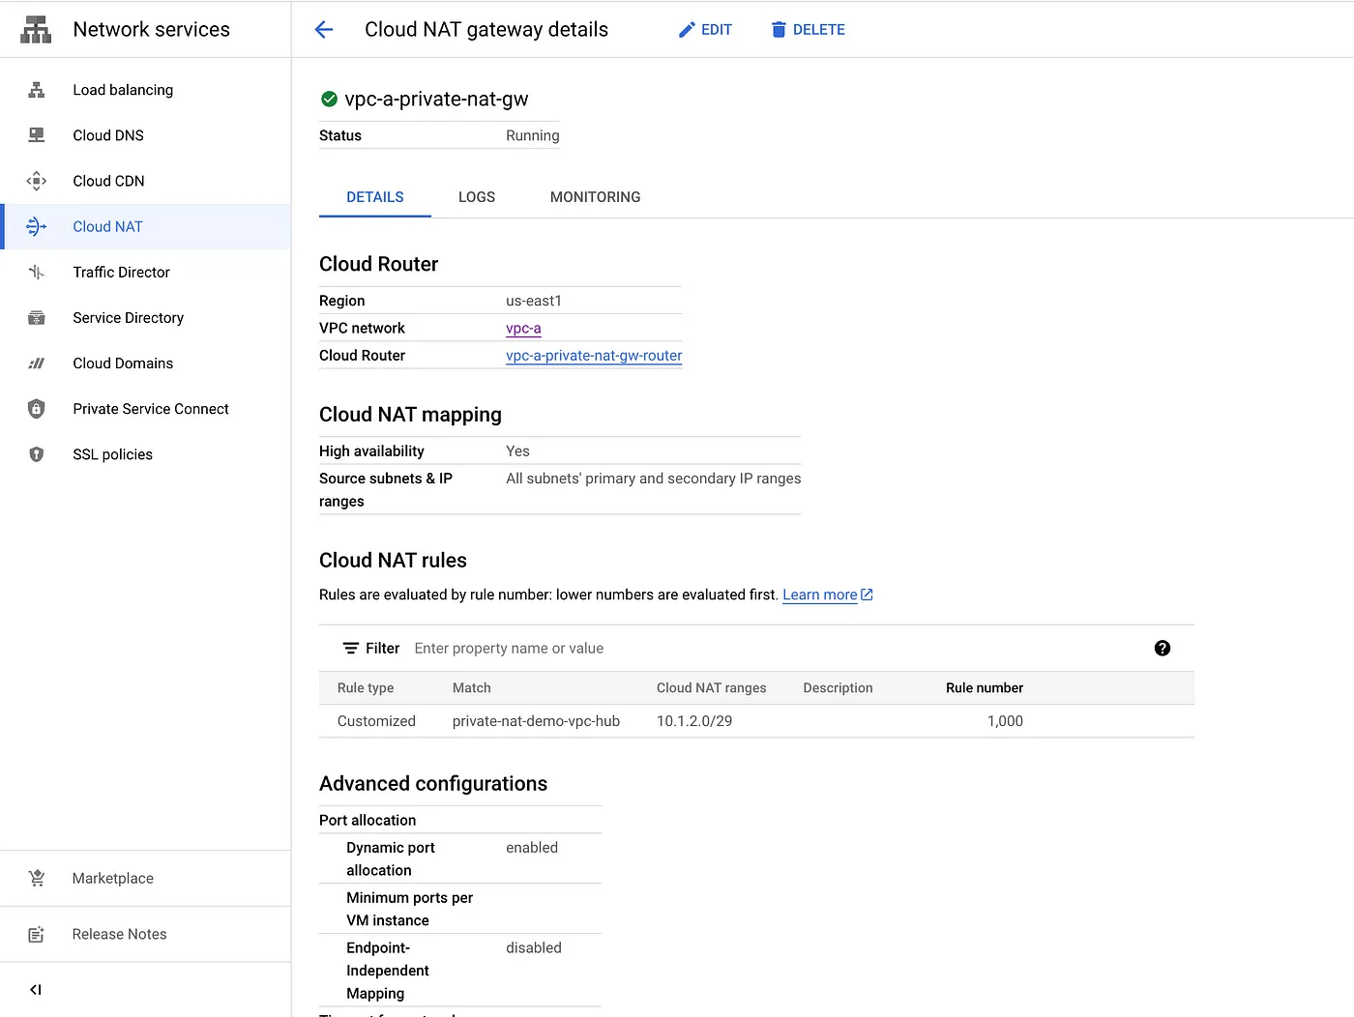This screenshot has width=1354, height=1017.
Task: Click the Cloud CDN sidebar icon
Action: 37,181
